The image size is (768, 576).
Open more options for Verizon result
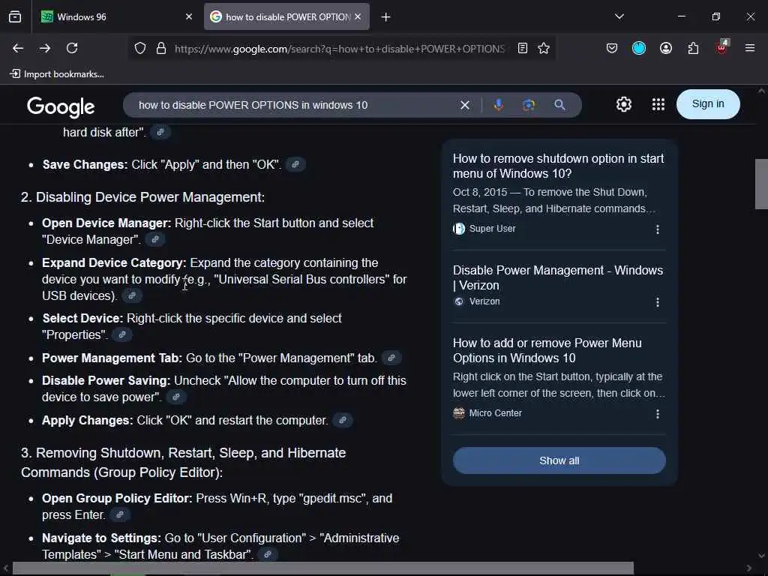click(657, 302)
